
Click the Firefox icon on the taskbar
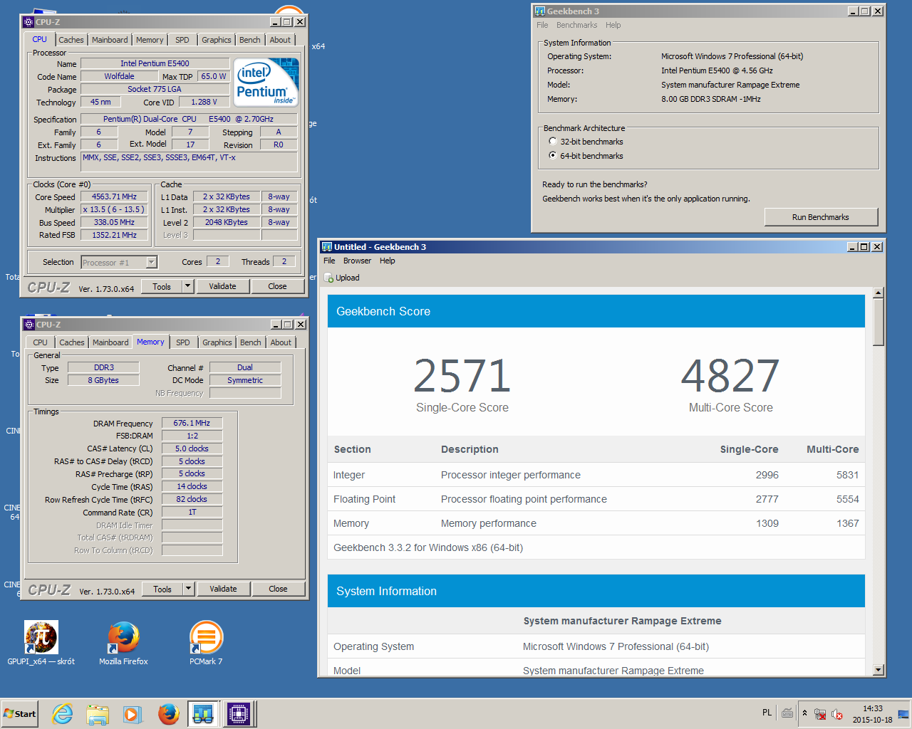pyautogui.click(x=168, y=713)
